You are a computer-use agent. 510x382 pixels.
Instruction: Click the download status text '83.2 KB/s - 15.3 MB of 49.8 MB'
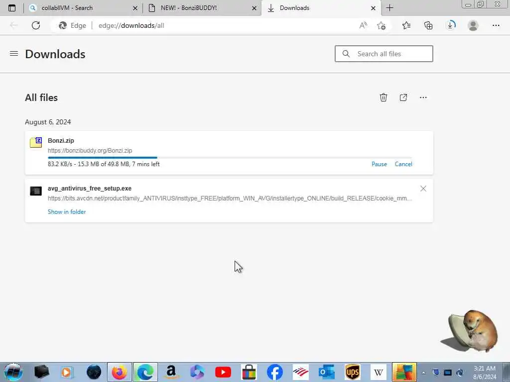89,164
